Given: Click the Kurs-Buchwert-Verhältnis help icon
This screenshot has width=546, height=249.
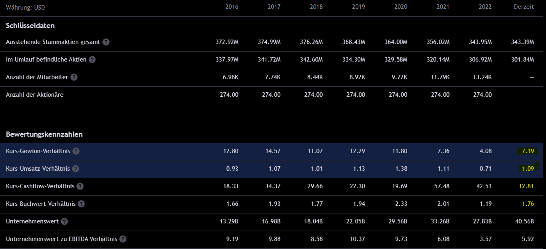Looking at the screenshot, I should 81,204.
